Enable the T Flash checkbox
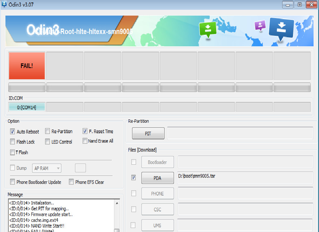This screenshot has height=232, width=319. (x=12, y=152)
